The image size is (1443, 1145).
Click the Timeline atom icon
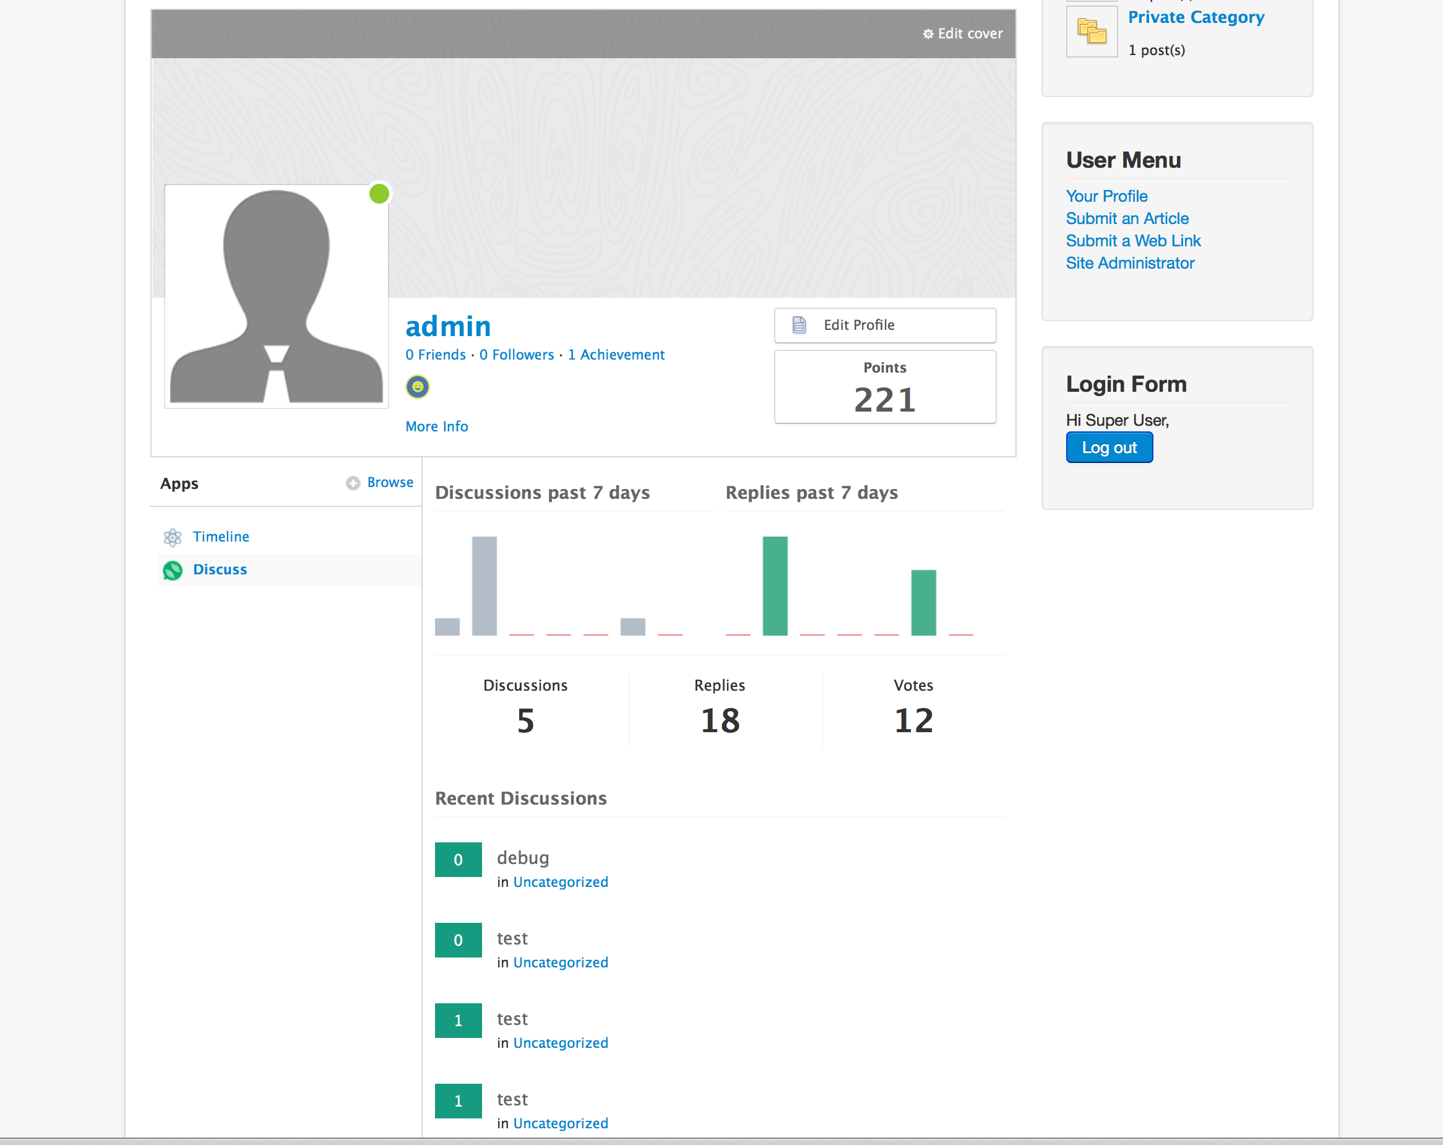click(173, 537)
